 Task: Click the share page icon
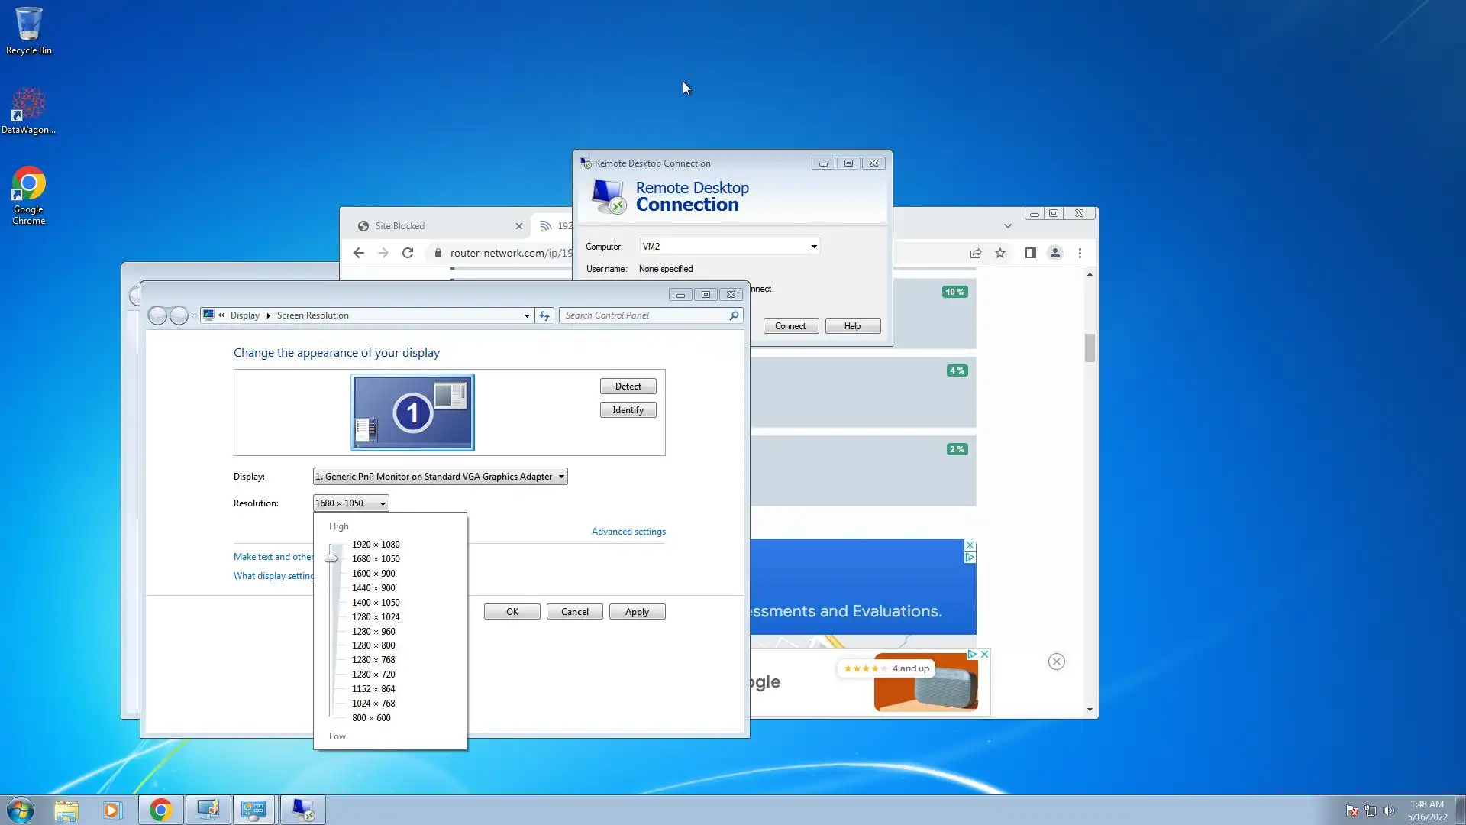(976, 253)
